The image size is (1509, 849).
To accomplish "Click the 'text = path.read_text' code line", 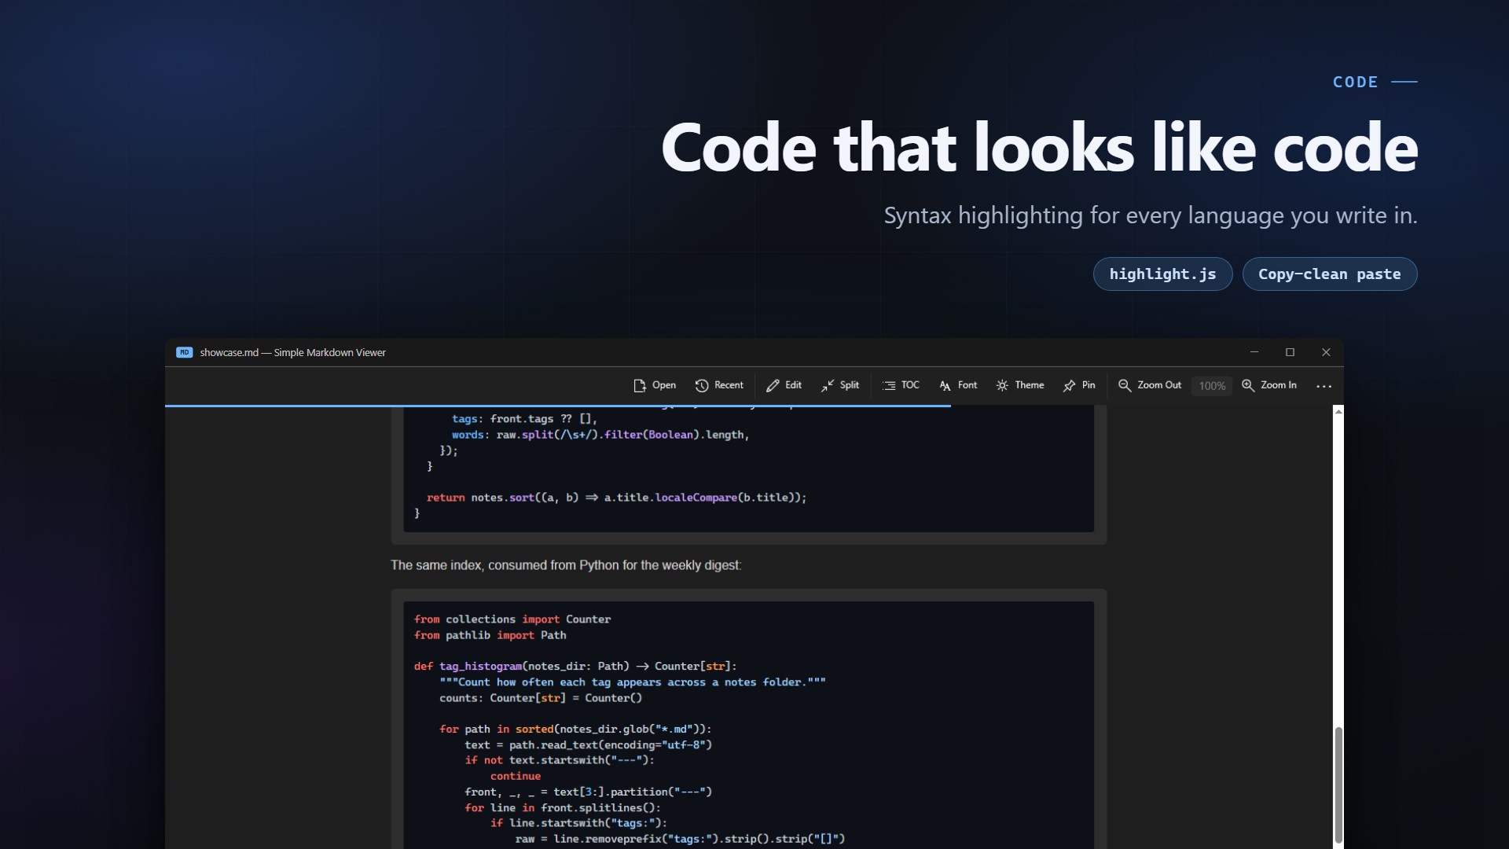I will (588, 745).
